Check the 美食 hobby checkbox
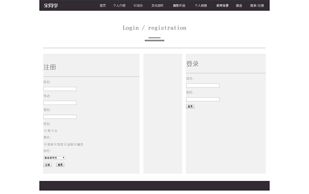The image size is (309, 194). coord(45,144)
